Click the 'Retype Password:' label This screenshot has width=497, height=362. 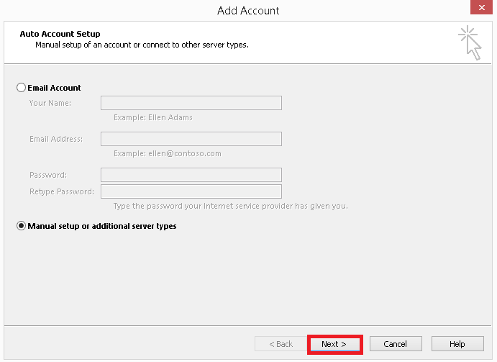(62, 191)
